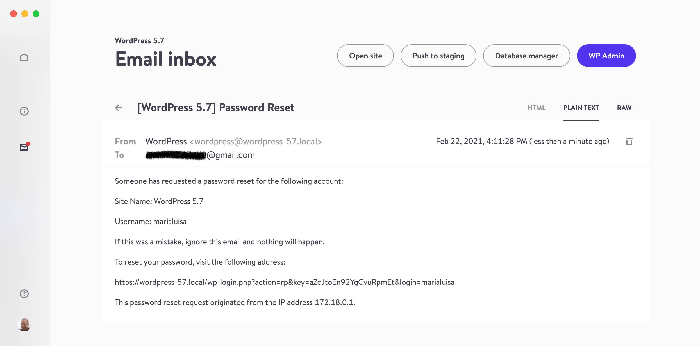700x346 pixels.
Task: Toggle between HTML and plain text view
Action: pyautogui.click(x=536, y=107)
